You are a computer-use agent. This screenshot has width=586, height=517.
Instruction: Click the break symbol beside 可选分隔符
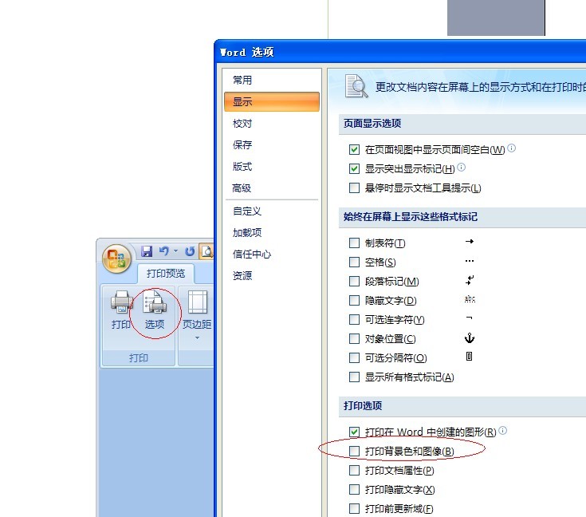pyautogui.click(x=470, y=357)
